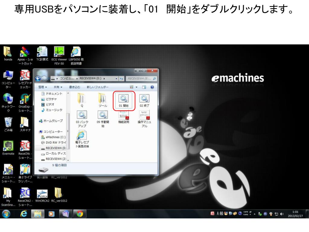Select ローカル ディスク in tree
Image resolution: width=309 pixels, height=232 pixels.
coord(53,153)
